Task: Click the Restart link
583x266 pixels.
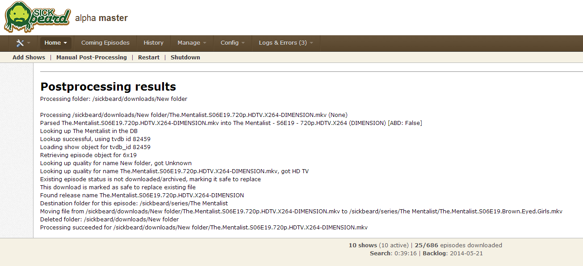Action: pyautogui.click(x=149, y=57)
